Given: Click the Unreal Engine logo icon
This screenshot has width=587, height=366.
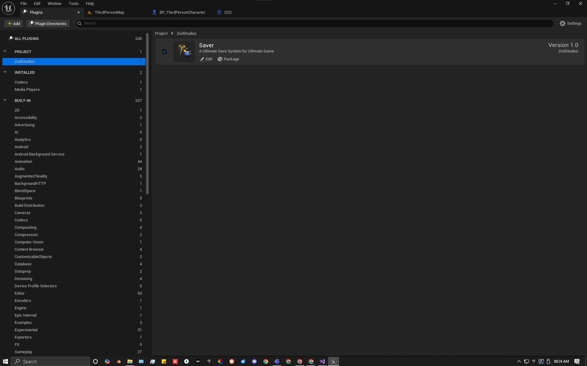Looking at the screenshot, I should pyautogui.click(x=8, y=8).
